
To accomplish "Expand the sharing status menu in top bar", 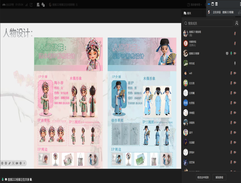I will (x=77, y=5).
